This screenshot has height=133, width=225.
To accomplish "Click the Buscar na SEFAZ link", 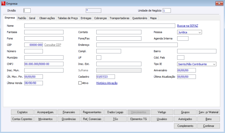I will click(187, 26).
